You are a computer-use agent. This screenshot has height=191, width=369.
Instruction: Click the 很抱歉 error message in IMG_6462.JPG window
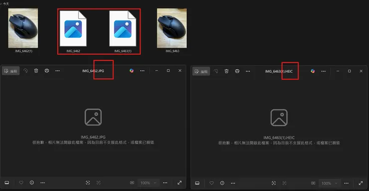(x=93, y=143)
